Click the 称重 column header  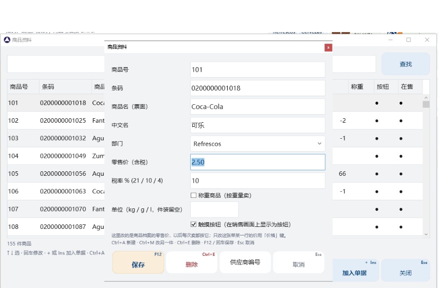click(361, 87)
